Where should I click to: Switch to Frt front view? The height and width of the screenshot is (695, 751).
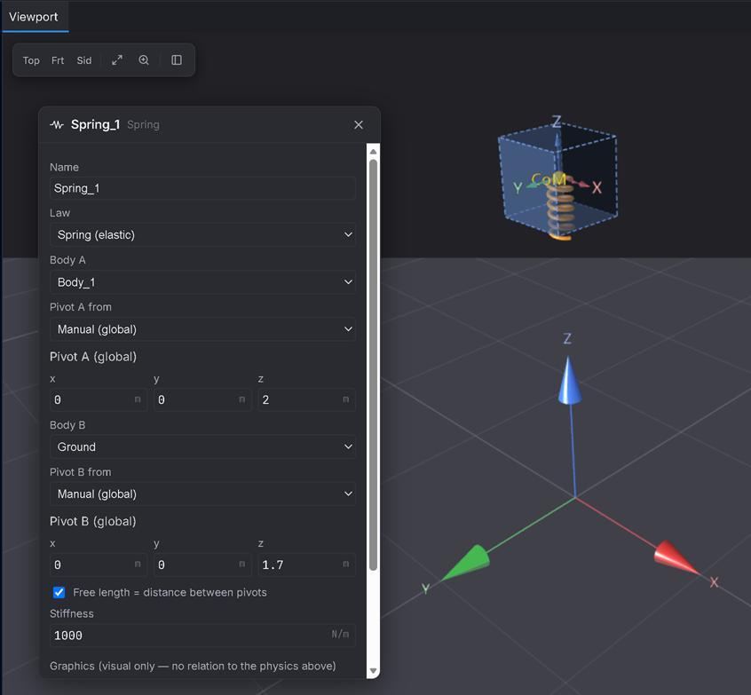point(58,60)
